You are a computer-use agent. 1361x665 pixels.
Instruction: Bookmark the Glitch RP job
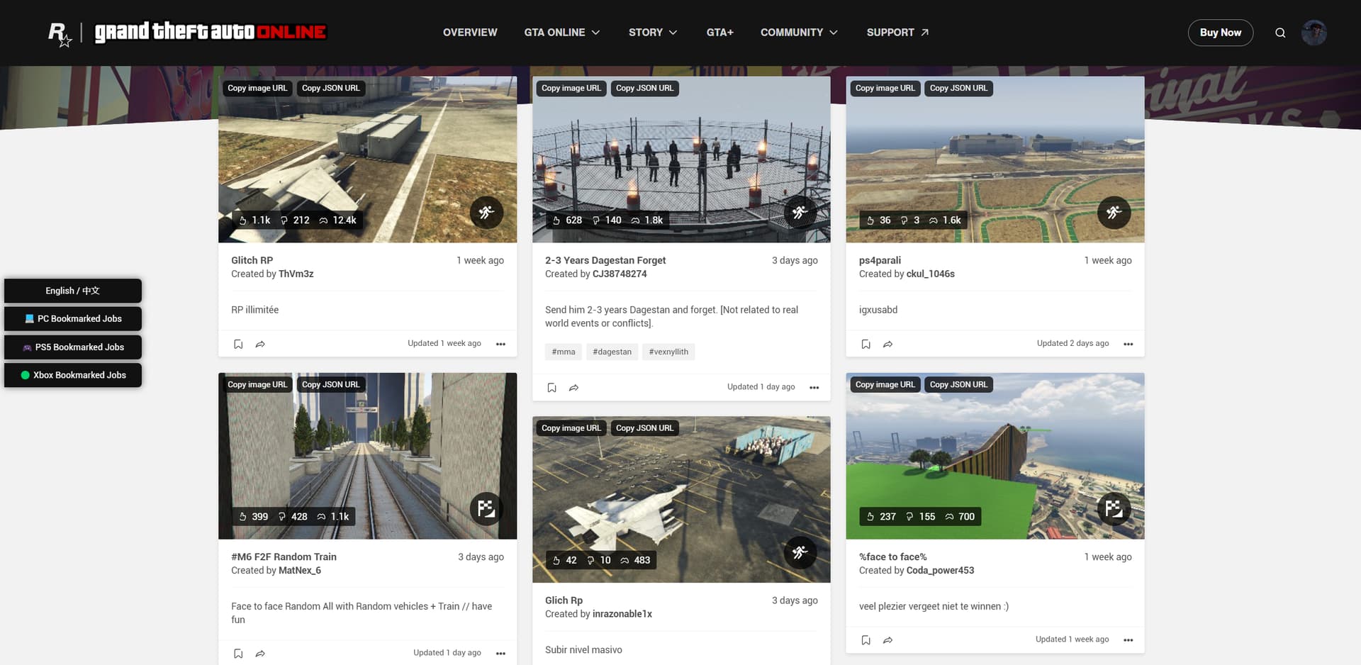238,344
